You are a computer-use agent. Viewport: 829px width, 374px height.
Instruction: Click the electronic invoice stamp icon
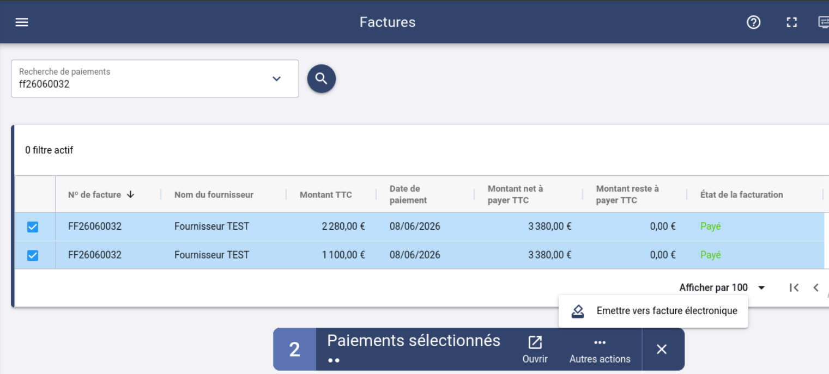coord(578,311)
